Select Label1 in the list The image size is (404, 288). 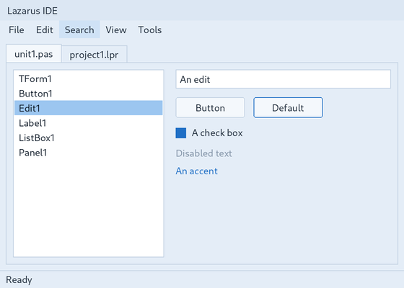[x=88, y=123]
